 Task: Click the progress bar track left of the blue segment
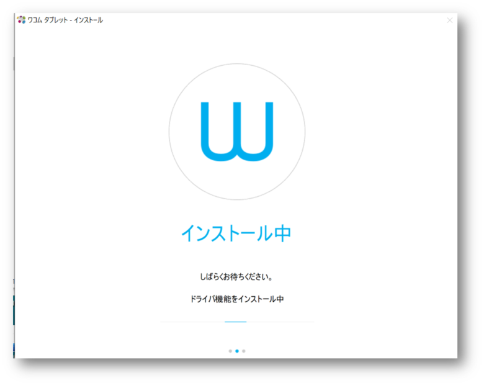(x=192, y=322)
